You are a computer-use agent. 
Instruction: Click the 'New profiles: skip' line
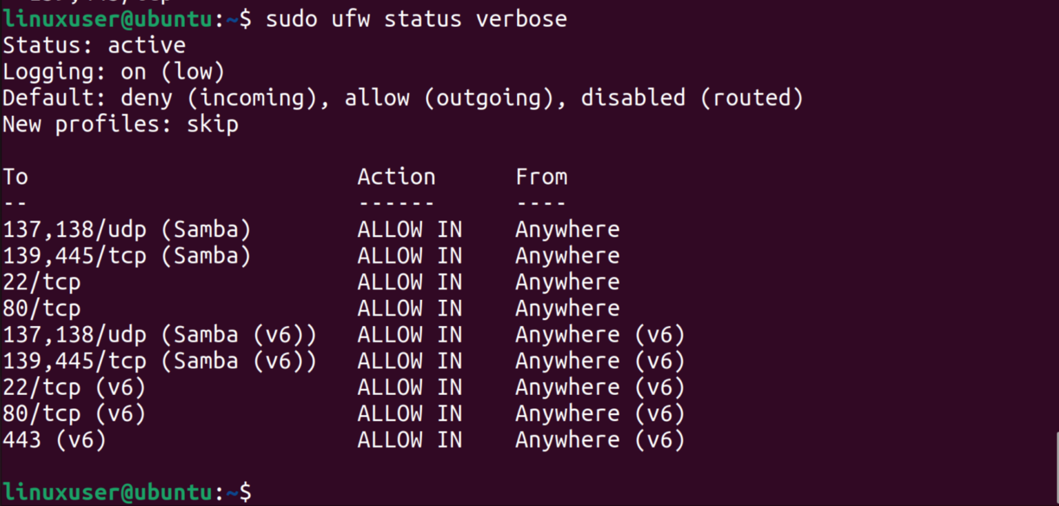click(x=121, y=125)
